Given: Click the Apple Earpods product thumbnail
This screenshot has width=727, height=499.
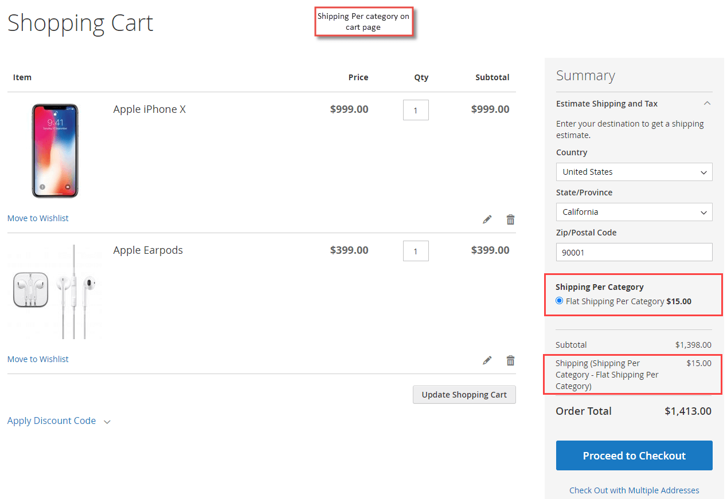Looking at the screenshot, I should 55,292.
